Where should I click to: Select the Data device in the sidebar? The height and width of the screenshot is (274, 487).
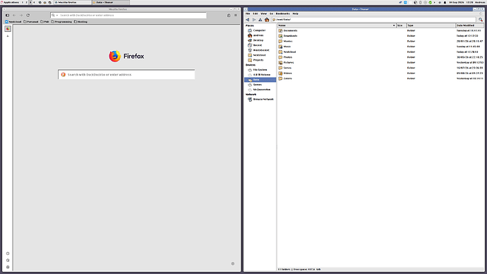[x=260, y=80]
